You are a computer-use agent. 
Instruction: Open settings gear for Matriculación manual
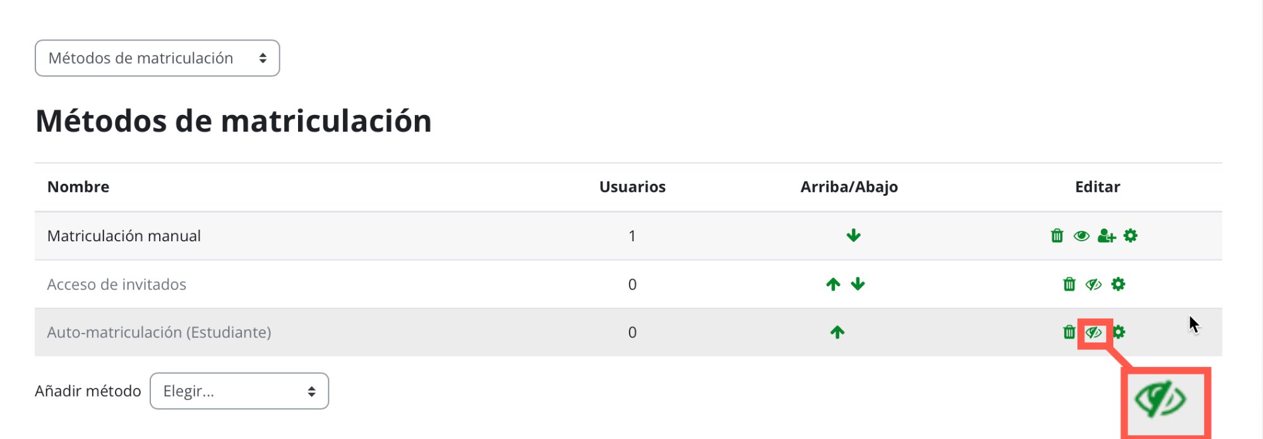point(1130,236)
